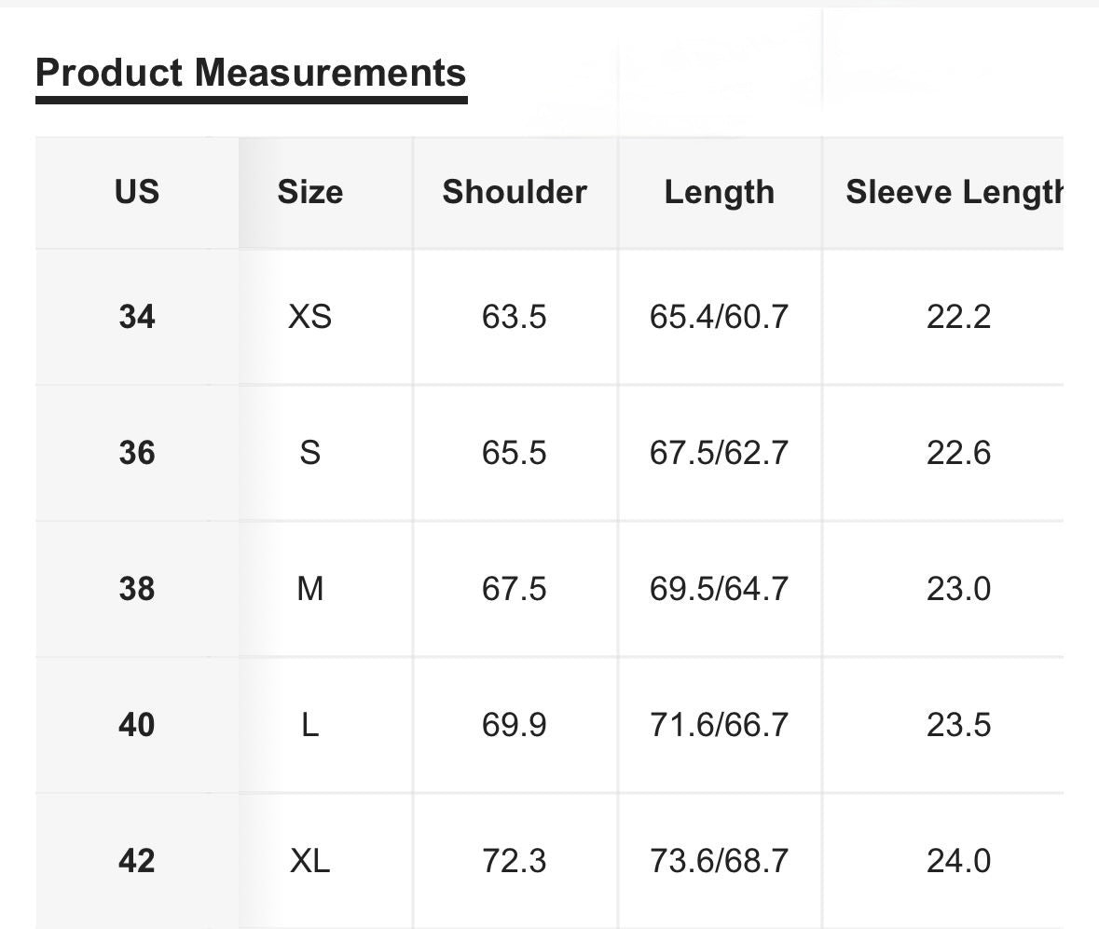Viewport: 1099px width, 929px height.
Task: Click the Length column header
Action: 719,192
